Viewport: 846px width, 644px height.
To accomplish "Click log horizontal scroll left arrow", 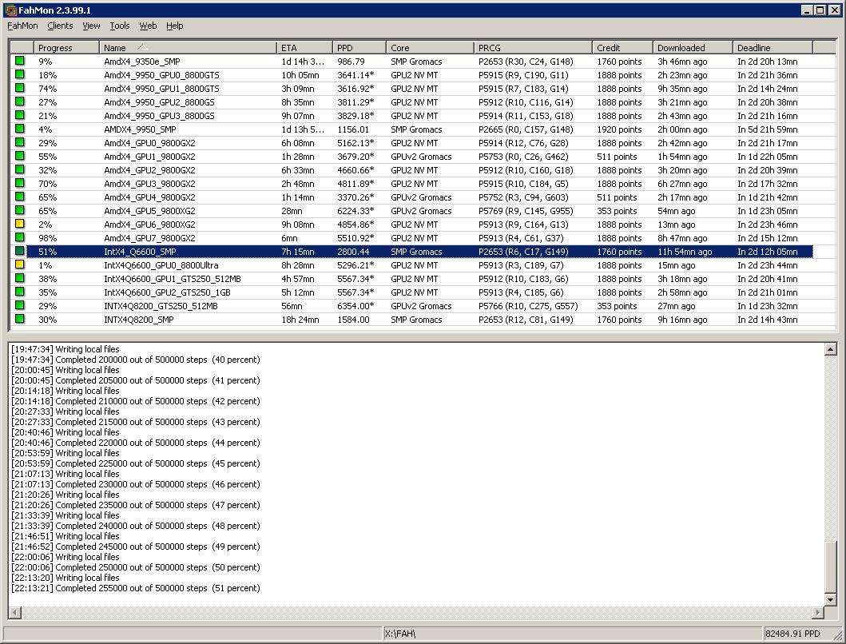I will (x=15, y=612).
